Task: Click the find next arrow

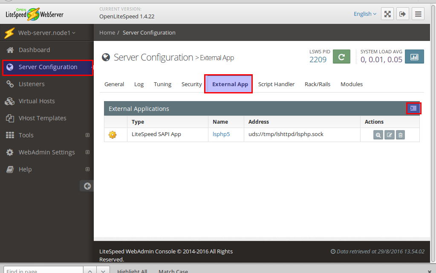Action: pos(103,270)
